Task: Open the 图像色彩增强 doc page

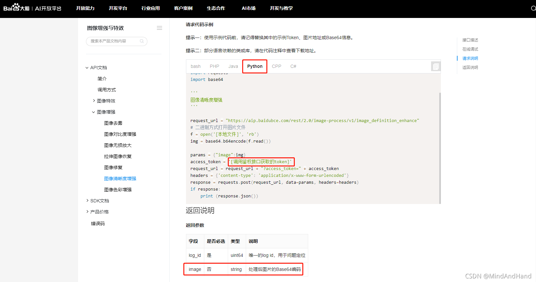Action: pos(118,190)
